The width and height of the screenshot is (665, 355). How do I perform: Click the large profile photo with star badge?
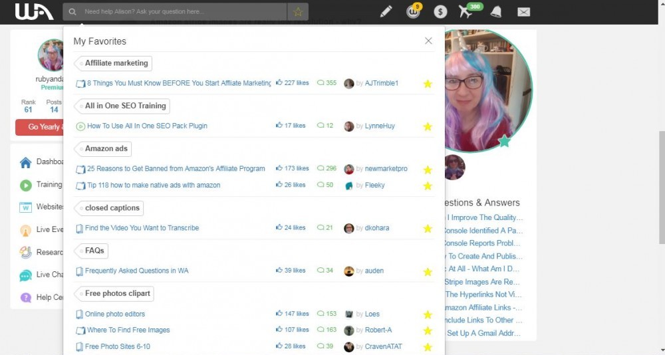(x=487, y=91)
